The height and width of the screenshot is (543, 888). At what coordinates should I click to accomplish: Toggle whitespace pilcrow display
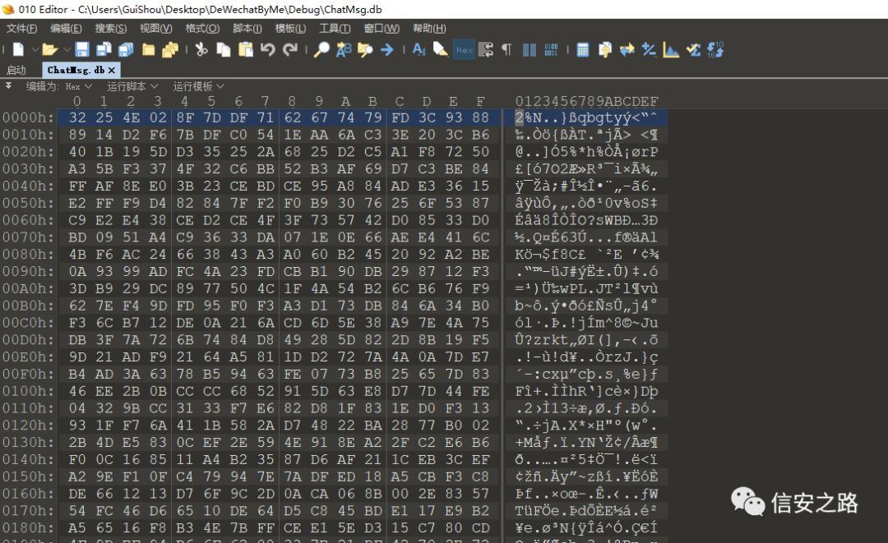(x=506, y=50)
